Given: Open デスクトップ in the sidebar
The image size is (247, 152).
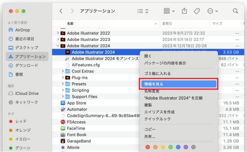Looking at the screenshot, I should 27,48.
